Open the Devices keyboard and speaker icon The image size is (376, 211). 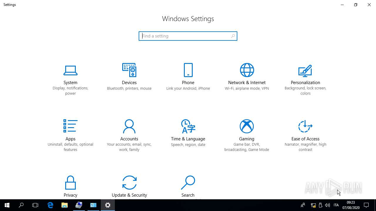(x=129, y=70)
